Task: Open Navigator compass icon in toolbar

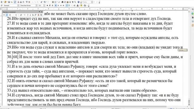Action: (65, 2)
